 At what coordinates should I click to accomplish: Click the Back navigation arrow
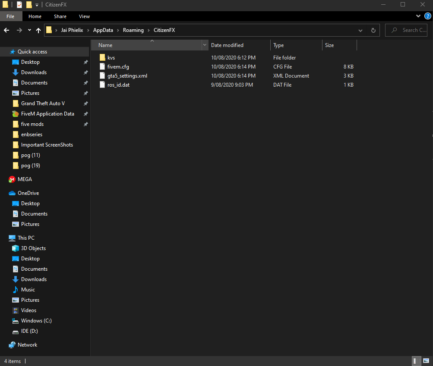6,30
